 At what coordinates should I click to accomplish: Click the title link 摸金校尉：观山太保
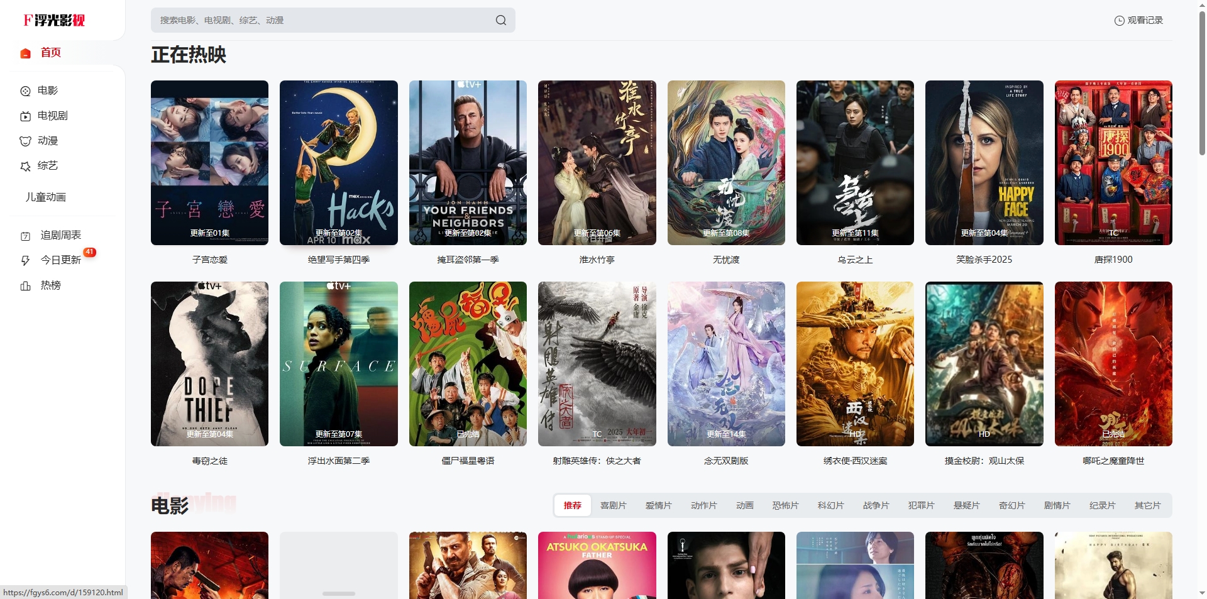tap(984, 461)
